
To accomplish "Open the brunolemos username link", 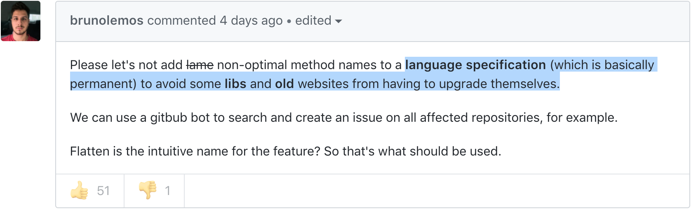I will tap(106, 21).
